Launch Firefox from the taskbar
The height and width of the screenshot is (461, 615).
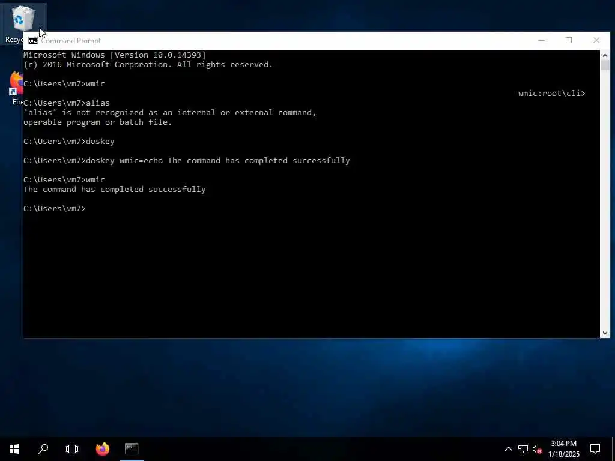[103, 449]
